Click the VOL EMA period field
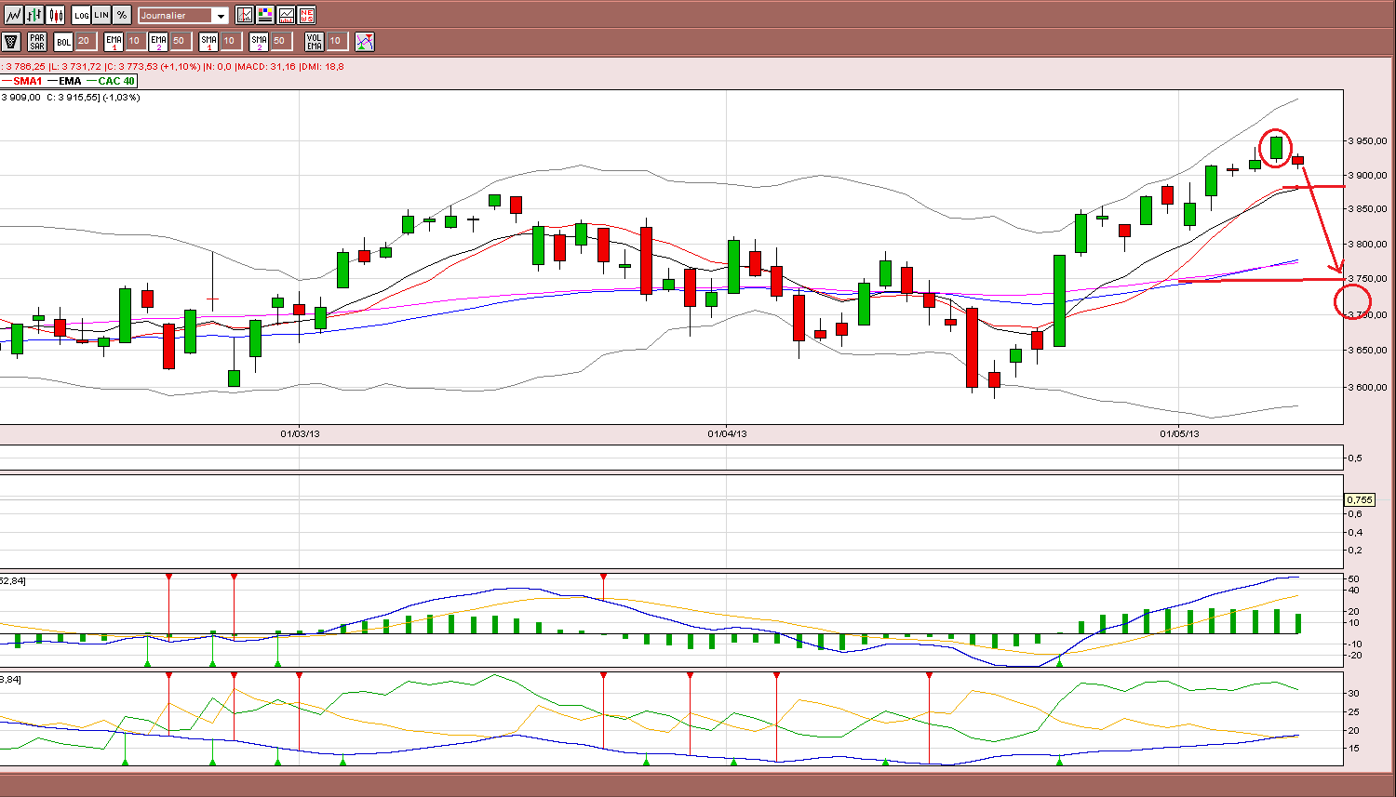 click(337, 41)
